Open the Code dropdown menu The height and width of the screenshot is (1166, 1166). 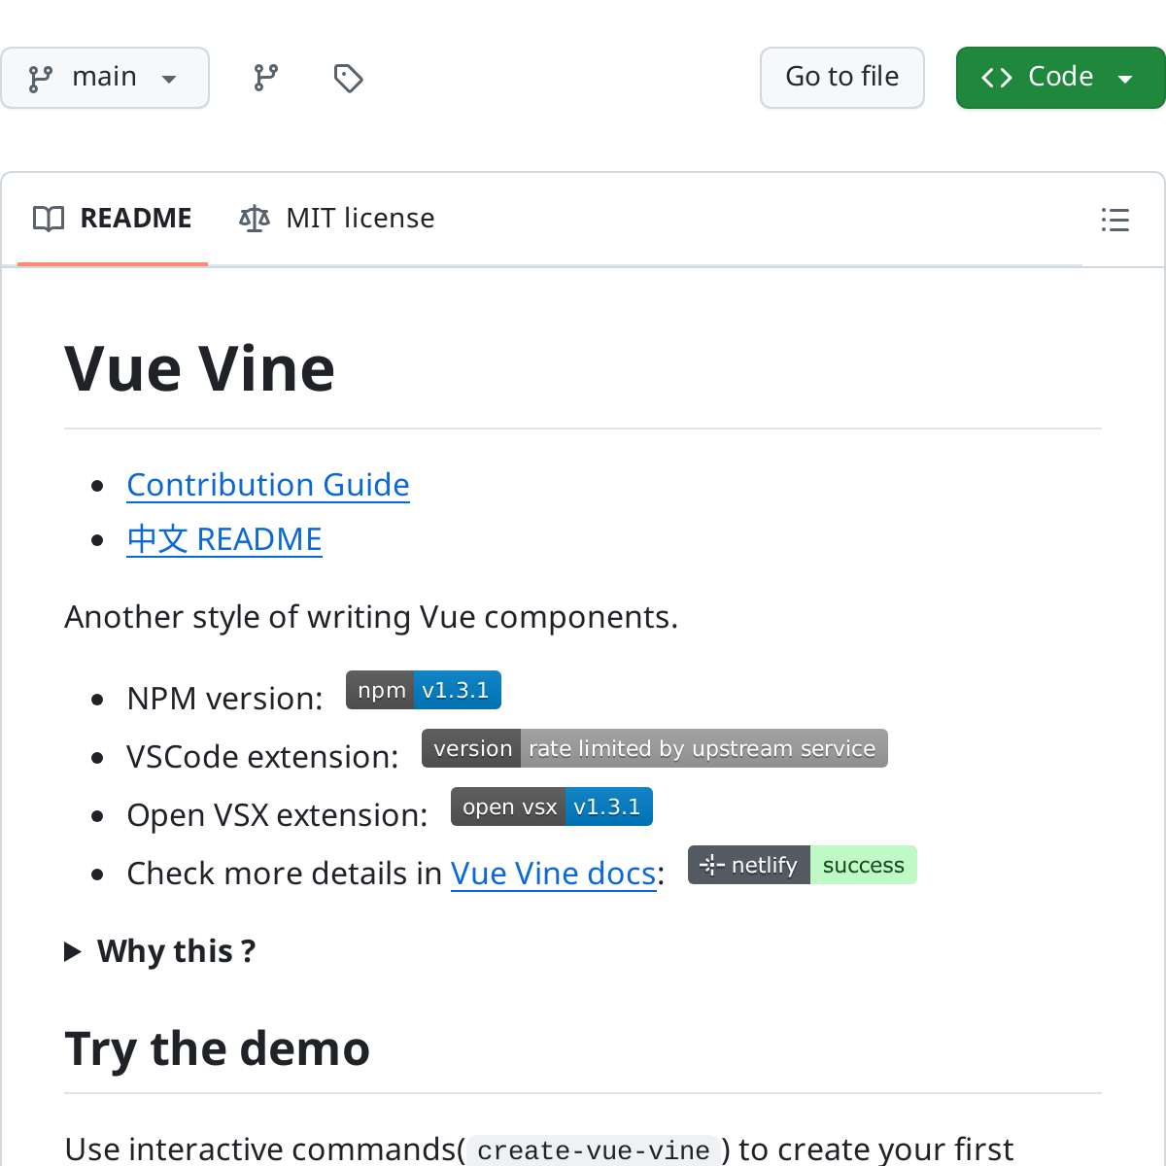(x=1125, y=77)
